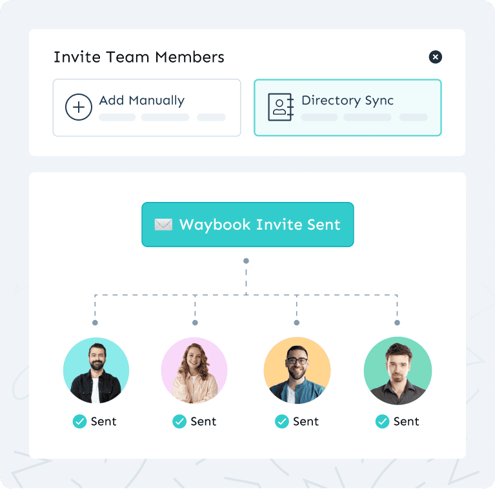Click the Sent checkmark under the woman avatar

coord(179,421)
